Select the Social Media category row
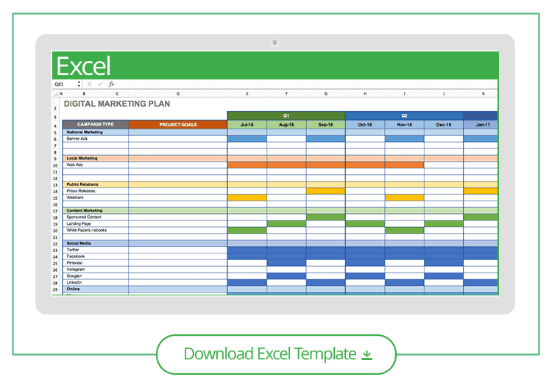Screen dimensions: 549x388 point(95,243)
